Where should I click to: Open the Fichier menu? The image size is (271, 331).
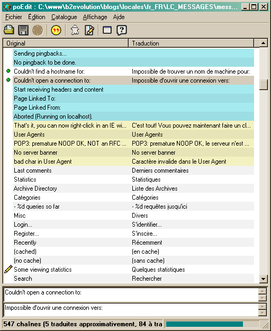click(x=14, y=17)
